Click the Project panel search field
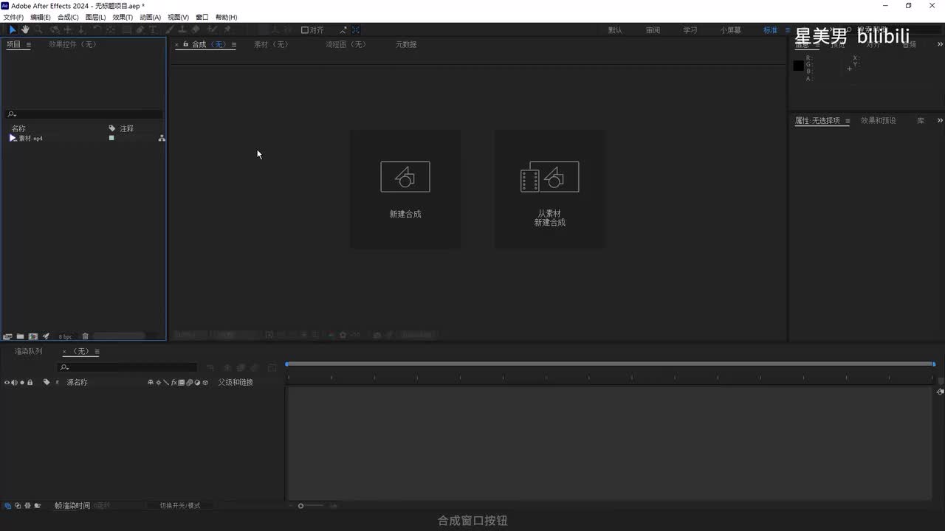Screen dimensions: 945x531 [84, 114]
